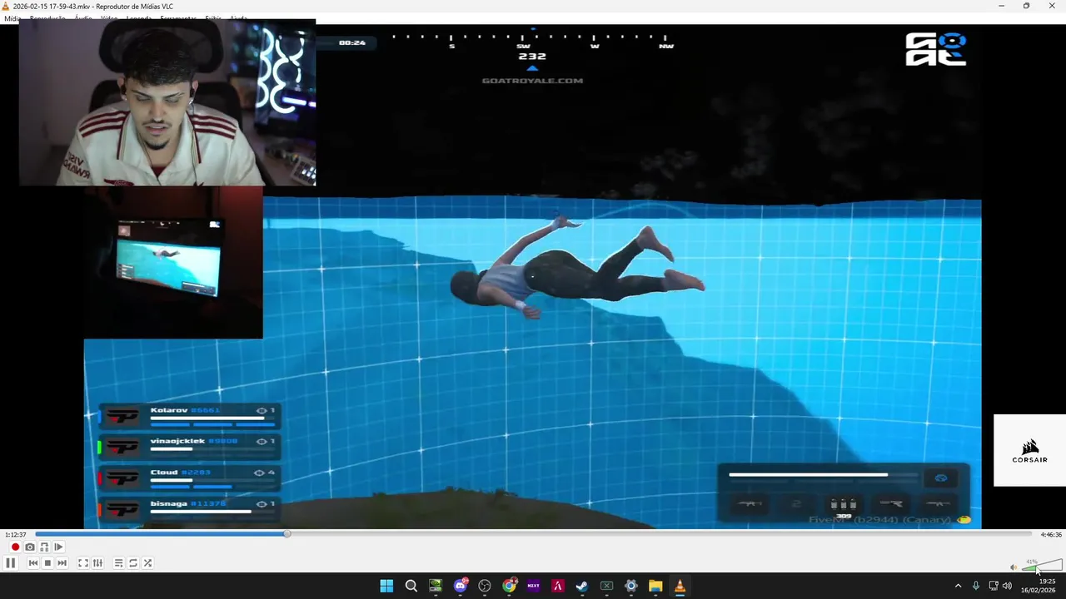The width and height of the screenshot is (1066, 599).
Task: Open extended settings equalizer icon
Action: (97, 563)
